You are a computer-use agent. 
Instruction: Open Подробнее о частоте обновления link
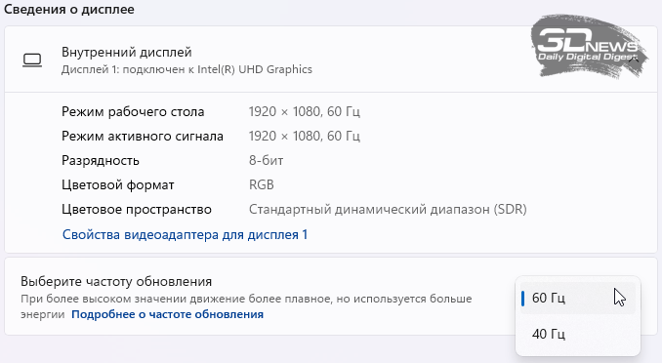(x=168, y=314)
